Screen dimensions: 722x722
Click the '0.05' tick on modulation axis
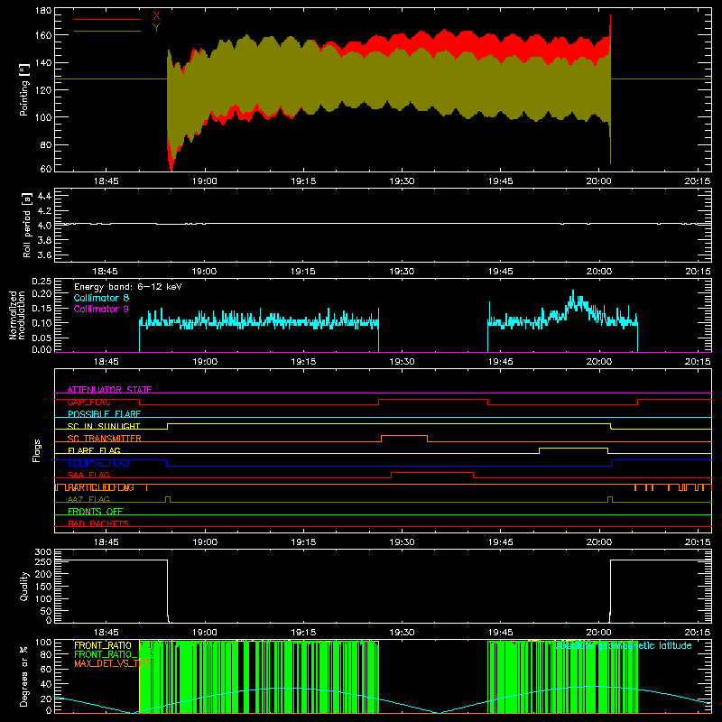42,338
